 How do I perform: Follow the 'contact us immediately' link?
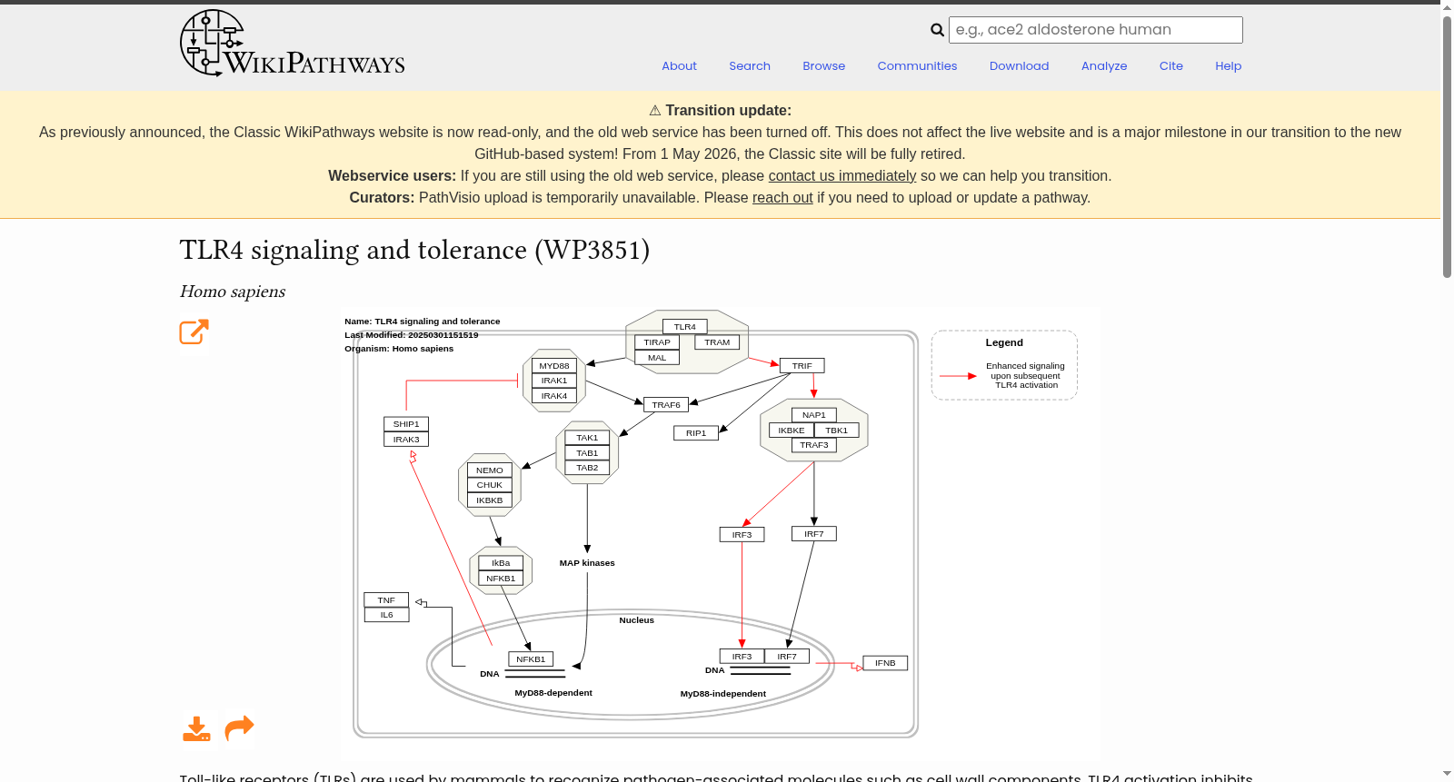pos(842,176)
